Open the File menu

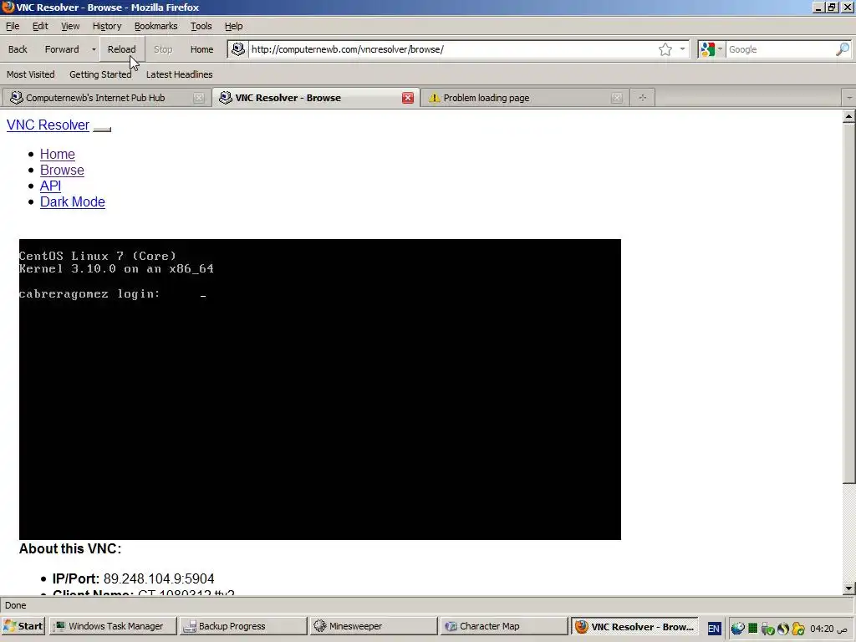13,26
